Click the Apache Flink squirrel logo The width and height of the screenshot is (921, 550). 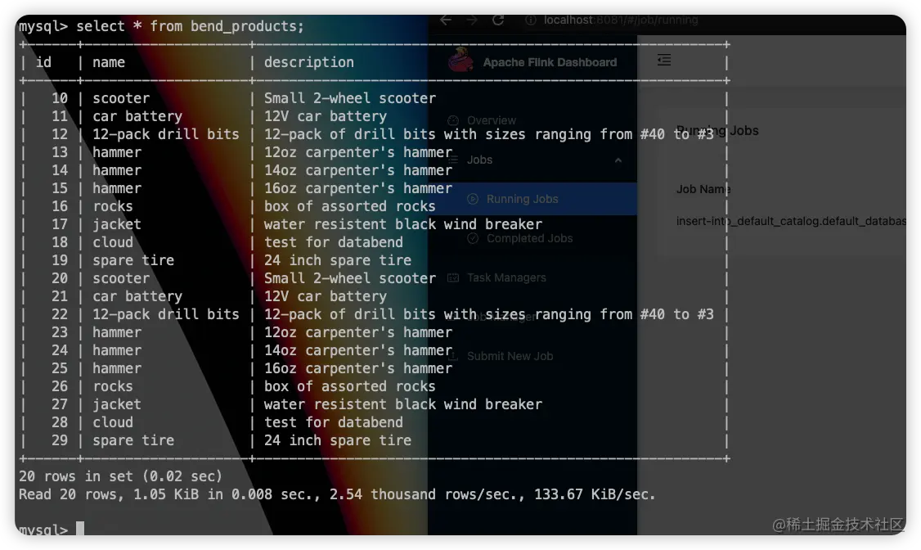coord(459,61)
